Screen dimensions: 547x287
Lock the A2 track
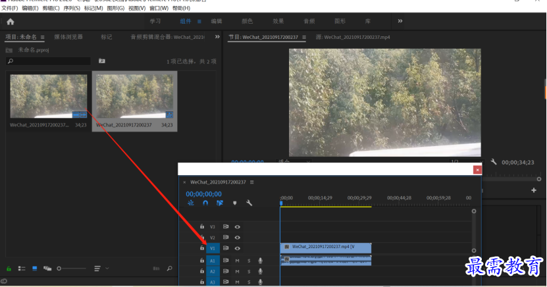click(202, 271)
